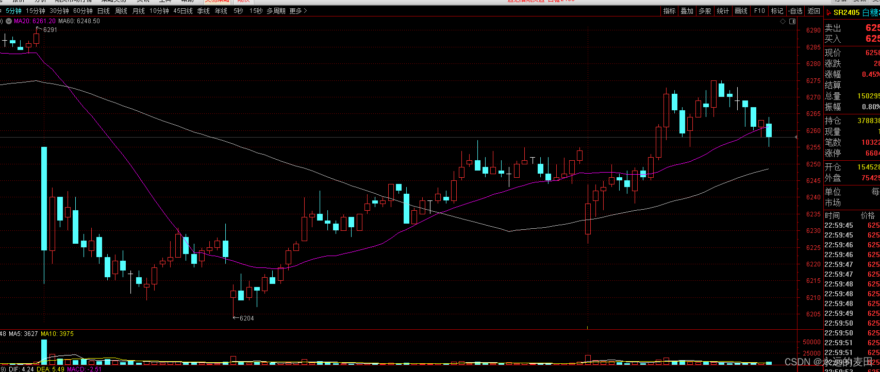Open the 多周期 multi-period view
The height and width of the screenshot is (372, 880).
(276, 11)
